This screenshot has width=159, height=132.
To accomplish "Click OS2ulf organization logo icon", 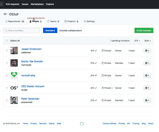I will tap(5, 14).
